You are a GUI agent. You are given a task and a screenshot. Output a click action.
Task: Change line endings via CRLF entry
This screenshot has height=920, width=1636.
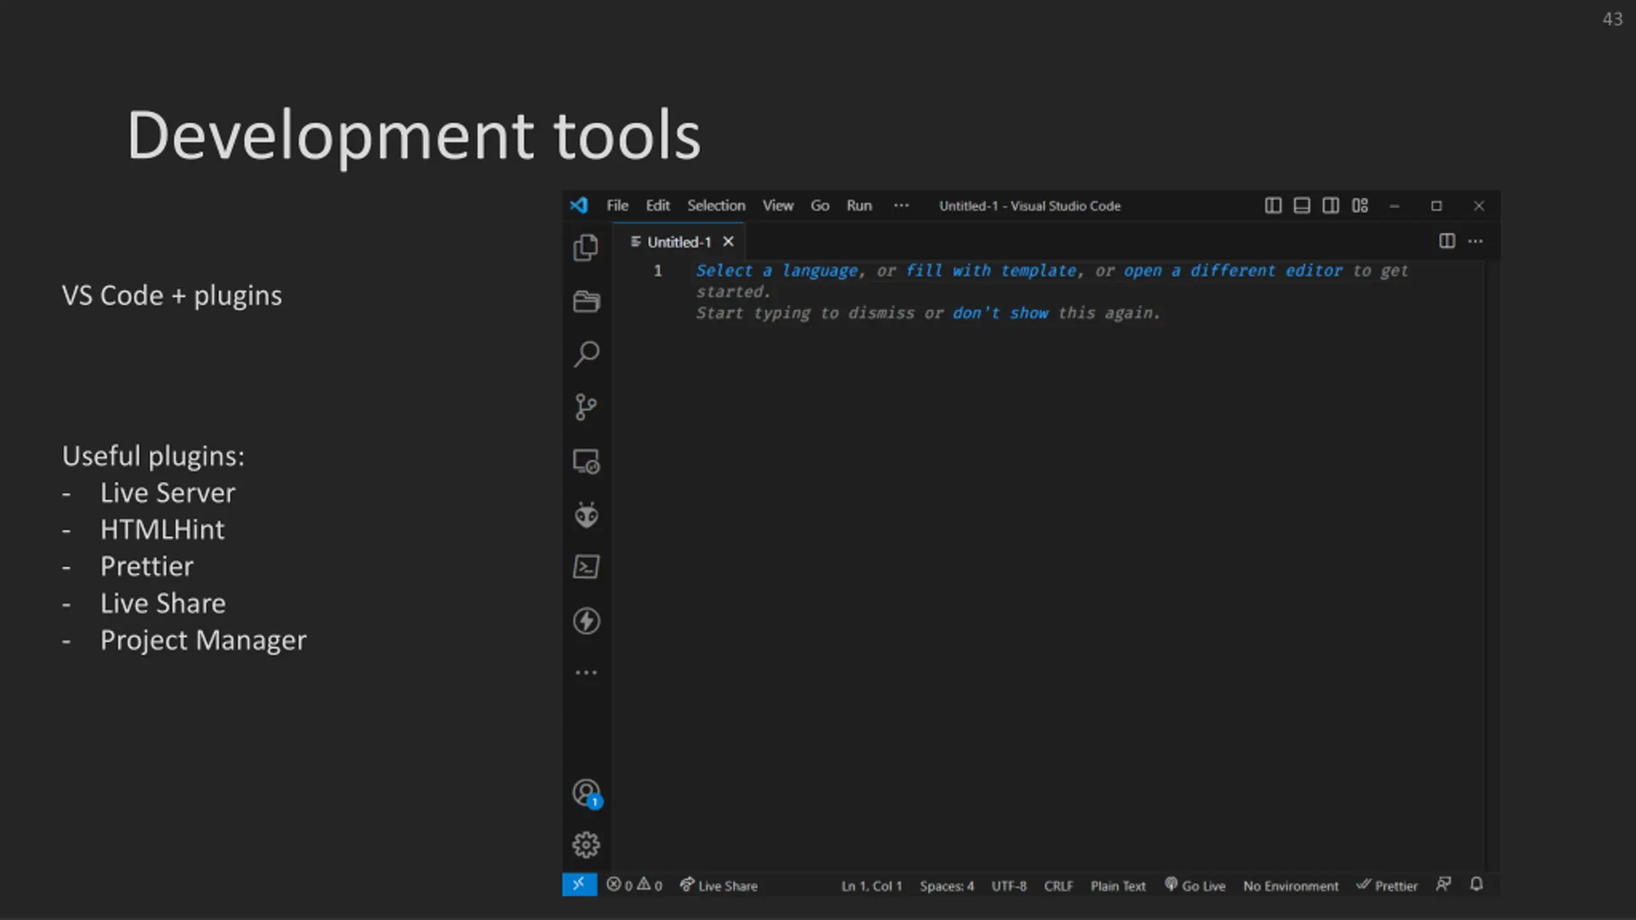click(1058, 886)
